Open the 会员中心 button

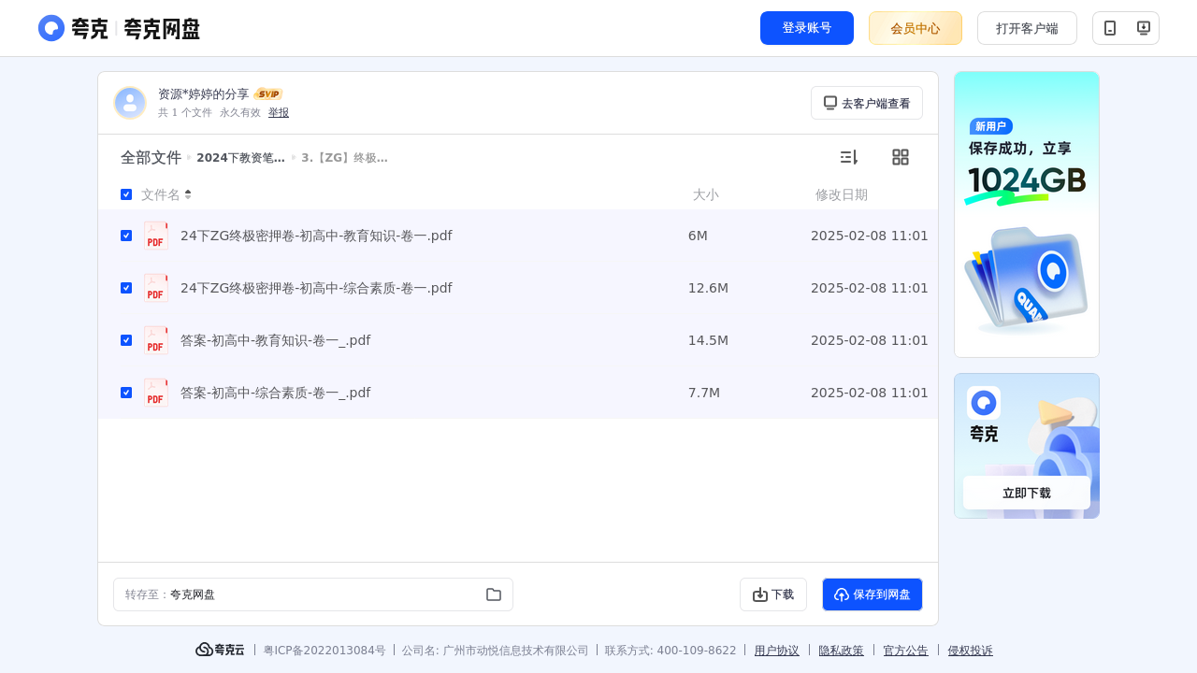coord(916,28)
